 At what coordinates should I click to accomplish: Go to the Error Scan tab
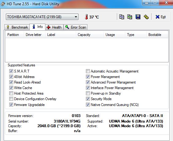[75, 27]
